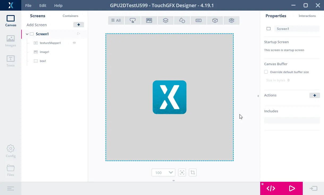
Task: Toggle the startup screen flag on Screen1
Action: pyautogui.click(x=78, y=34)
